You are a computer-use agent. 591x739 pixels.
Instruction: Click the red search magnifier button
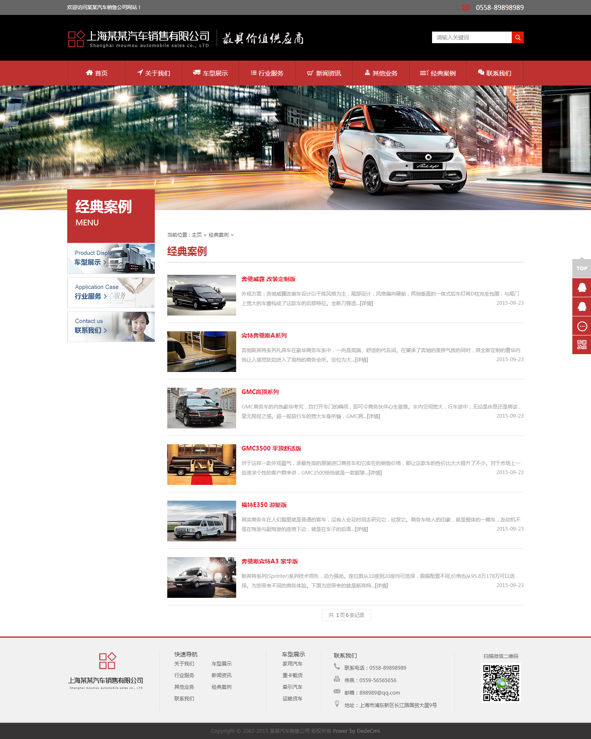tap(518, 37)
